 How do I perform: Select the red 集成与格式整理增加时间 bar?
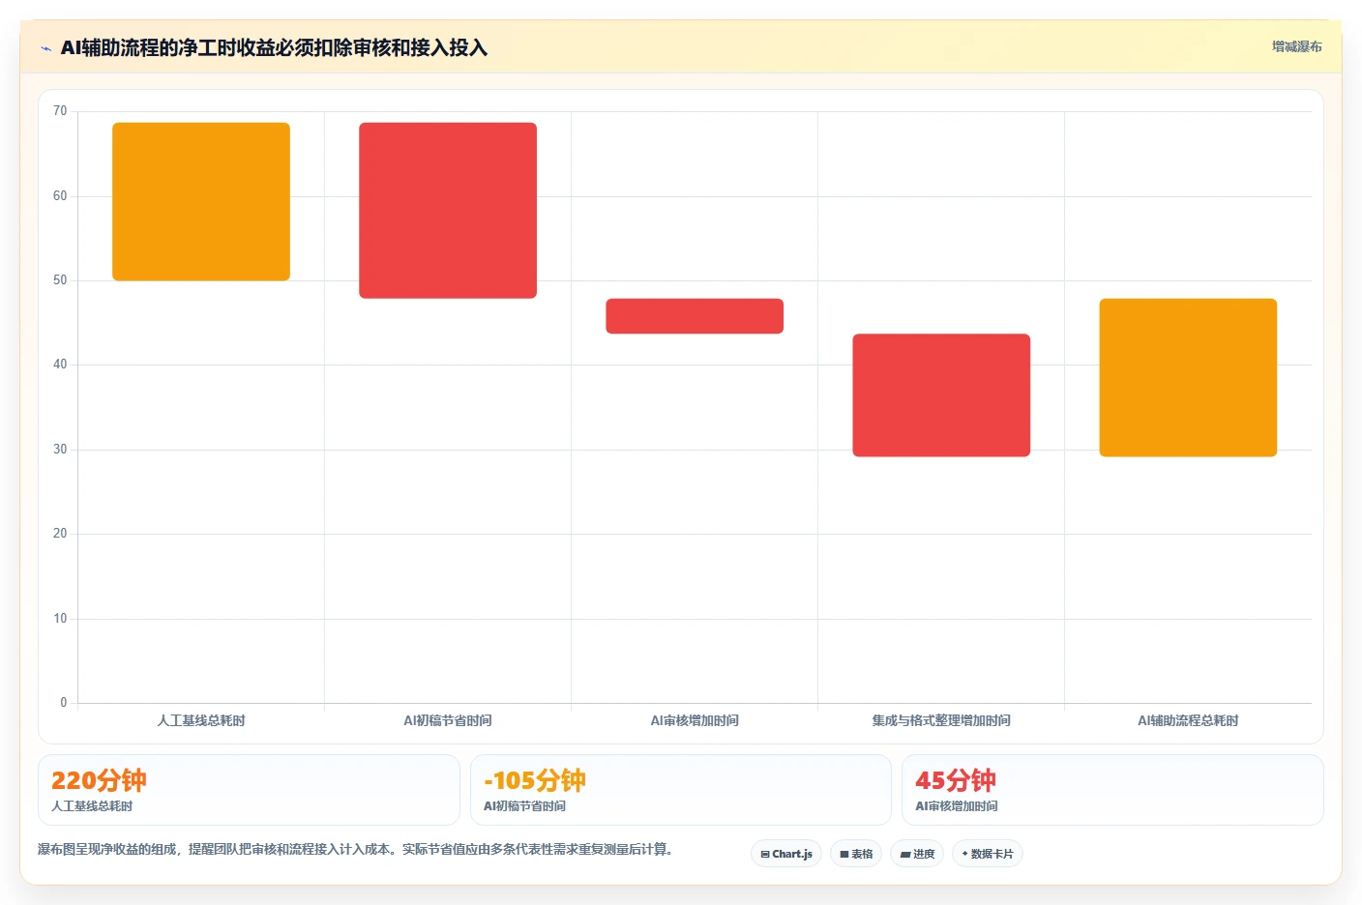tap(941, 394)
